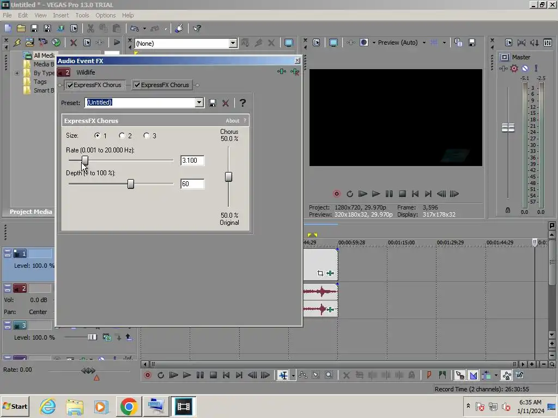Toggle the Downmix Output button in Master
Viewport: 558px width, 418px height.
[521, 42]
